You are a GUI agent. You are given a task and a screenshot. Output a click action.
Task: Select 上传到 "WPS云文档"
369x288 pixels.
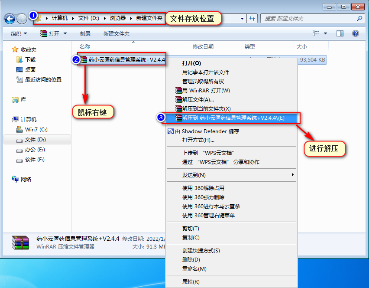point(208,153)
